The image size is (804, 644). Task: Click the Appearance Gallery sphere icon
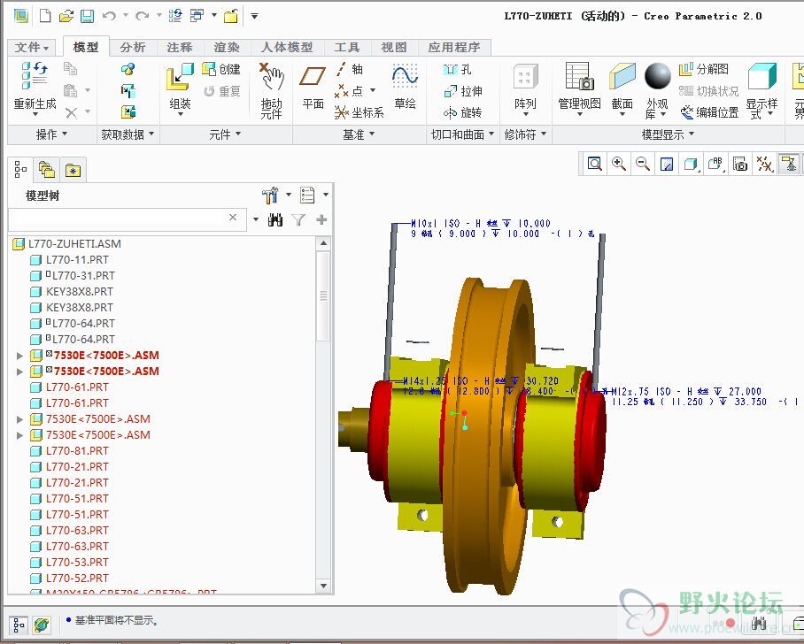coord(657,76)
